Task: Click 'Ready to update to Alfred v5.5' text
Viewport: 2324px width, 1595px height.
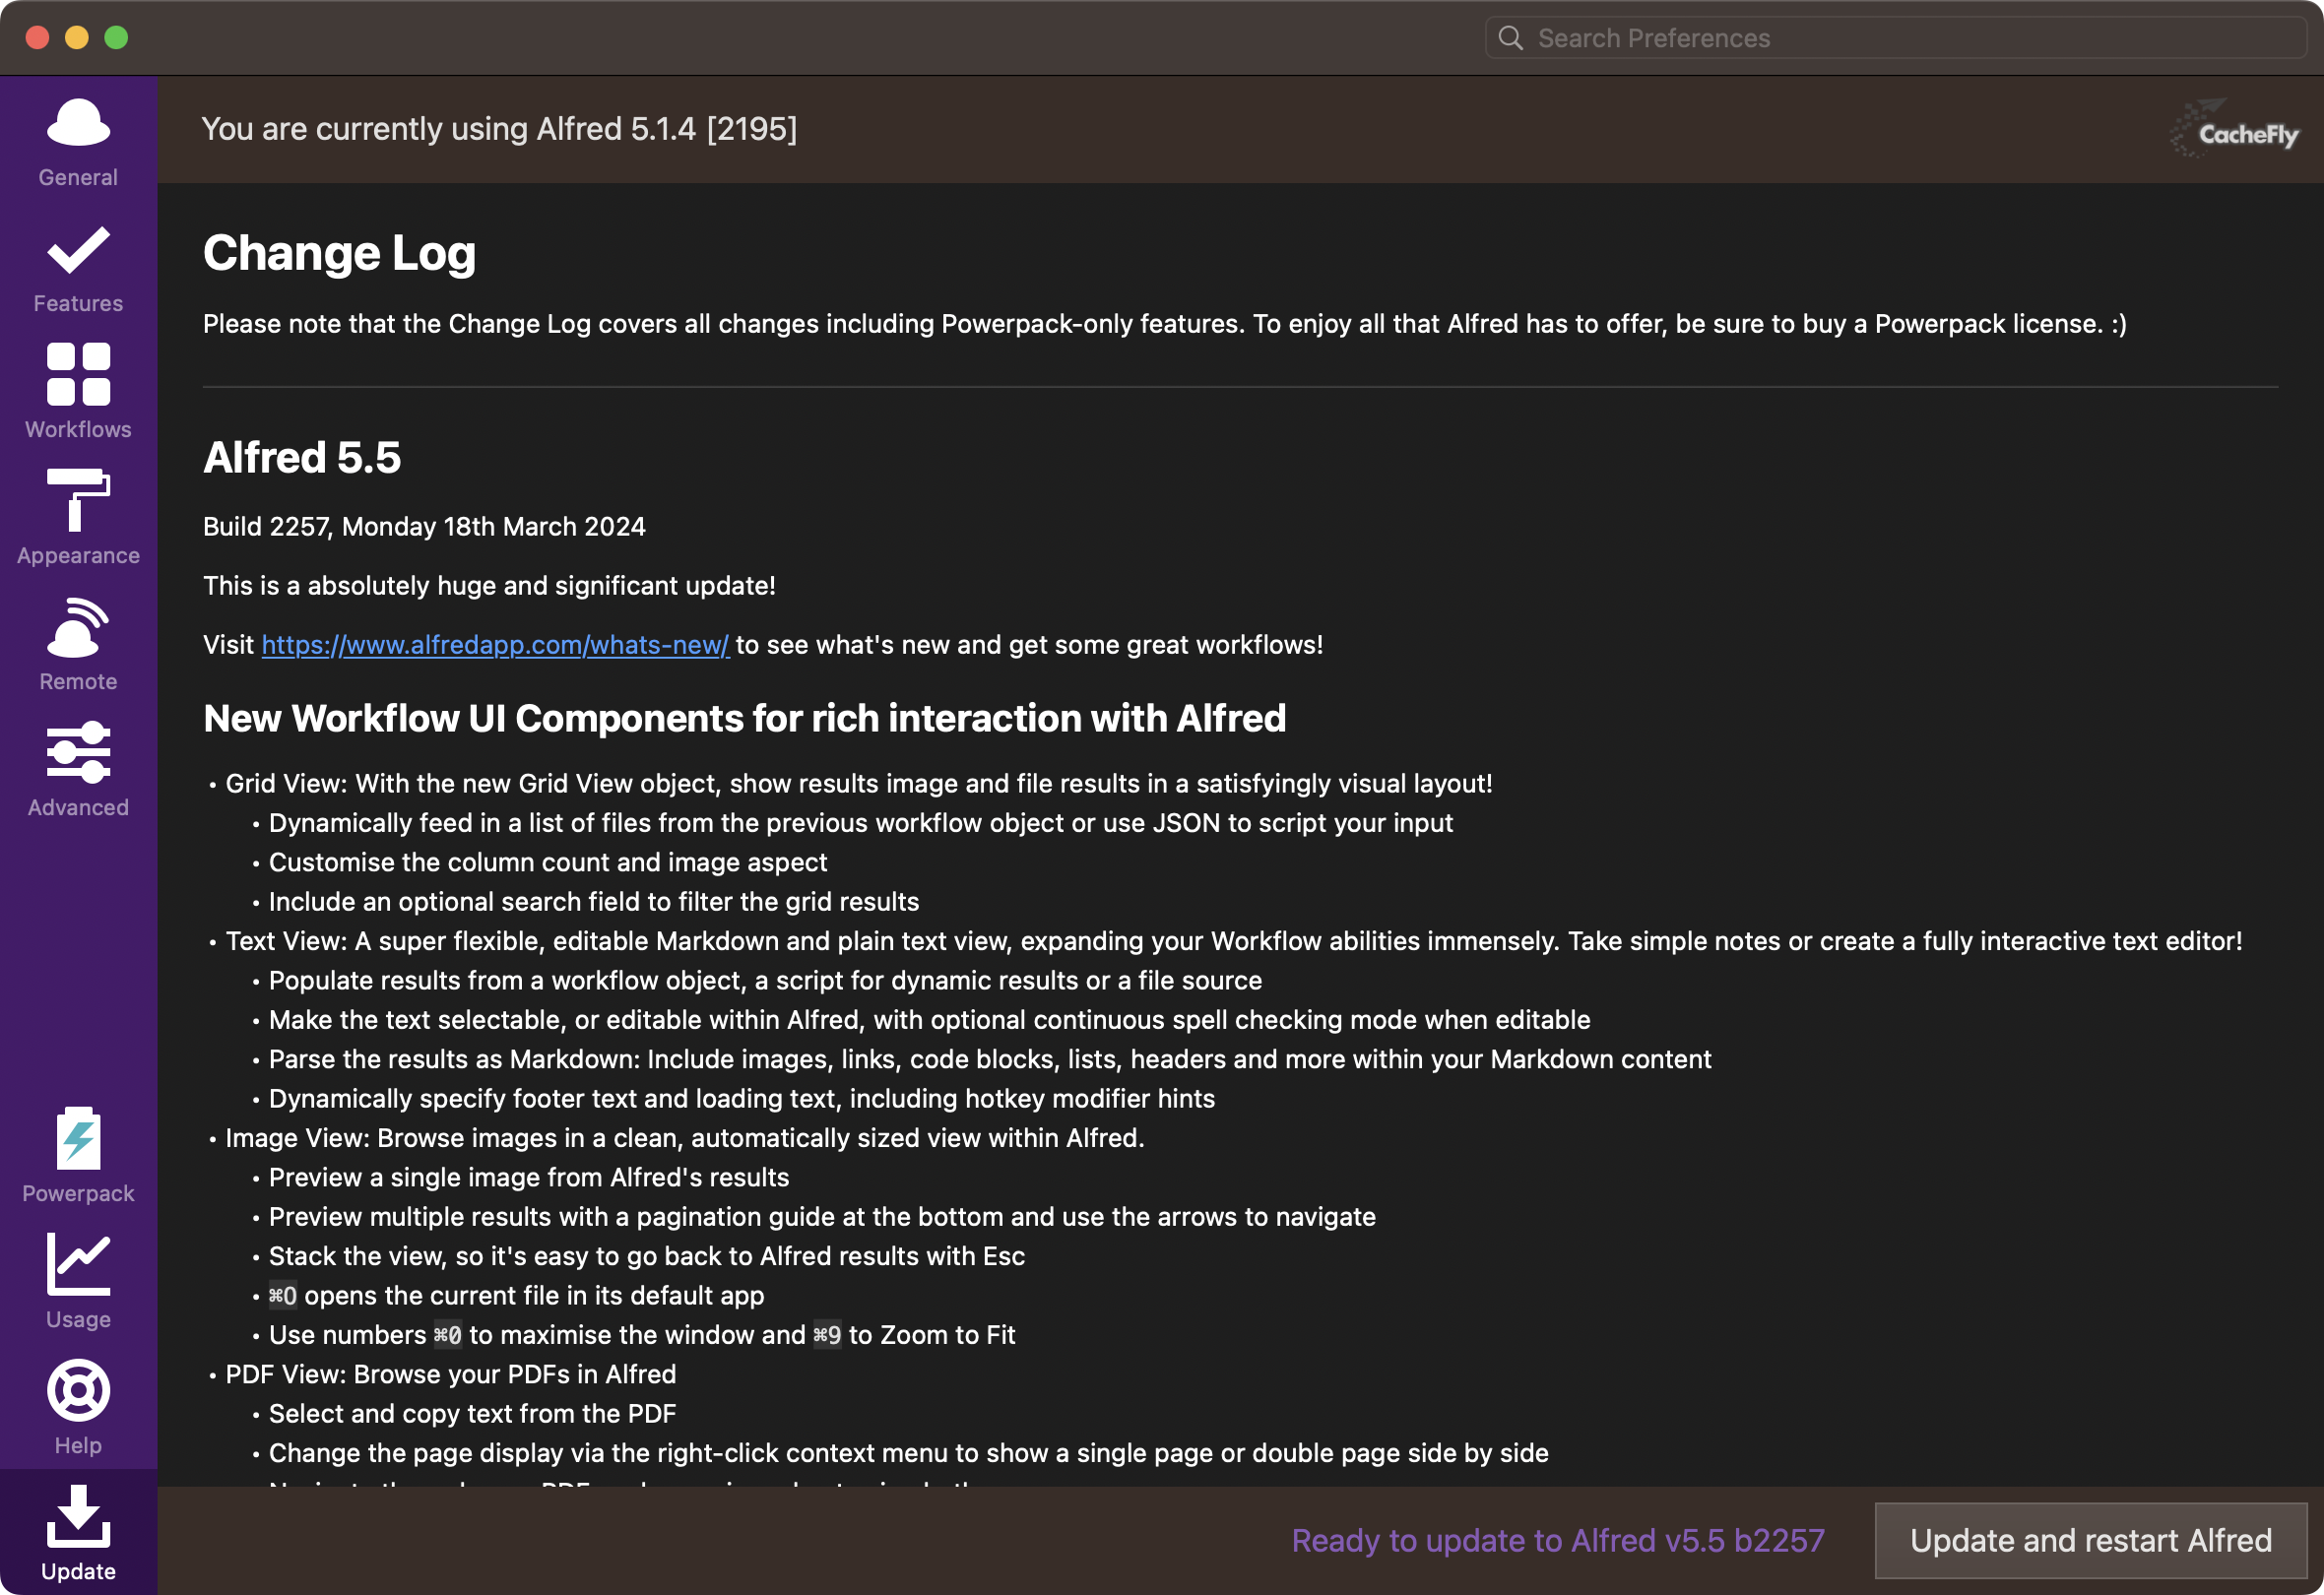Action: click(1557, 1540)
